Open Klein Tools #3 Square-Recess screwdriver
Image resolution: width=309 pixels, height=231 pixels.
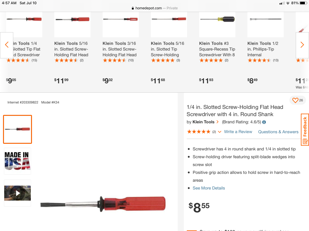(x=217, y=49)
